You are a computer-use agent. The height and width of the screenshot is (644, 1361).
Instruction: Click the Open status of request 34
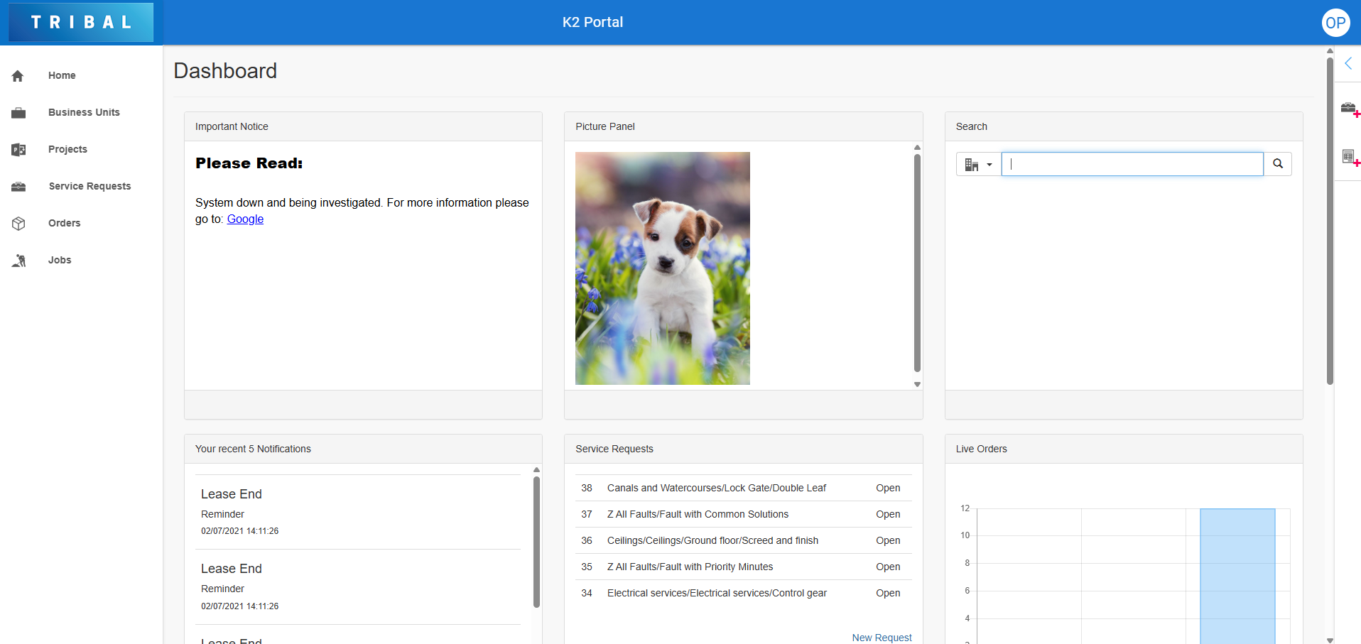(x=888, y=593)
